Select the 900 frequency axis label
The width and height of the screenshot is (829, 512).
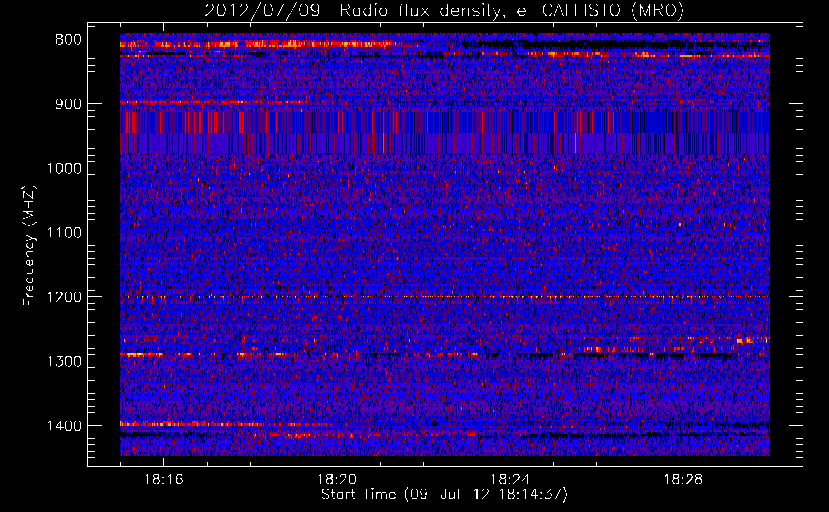(69, 104)
